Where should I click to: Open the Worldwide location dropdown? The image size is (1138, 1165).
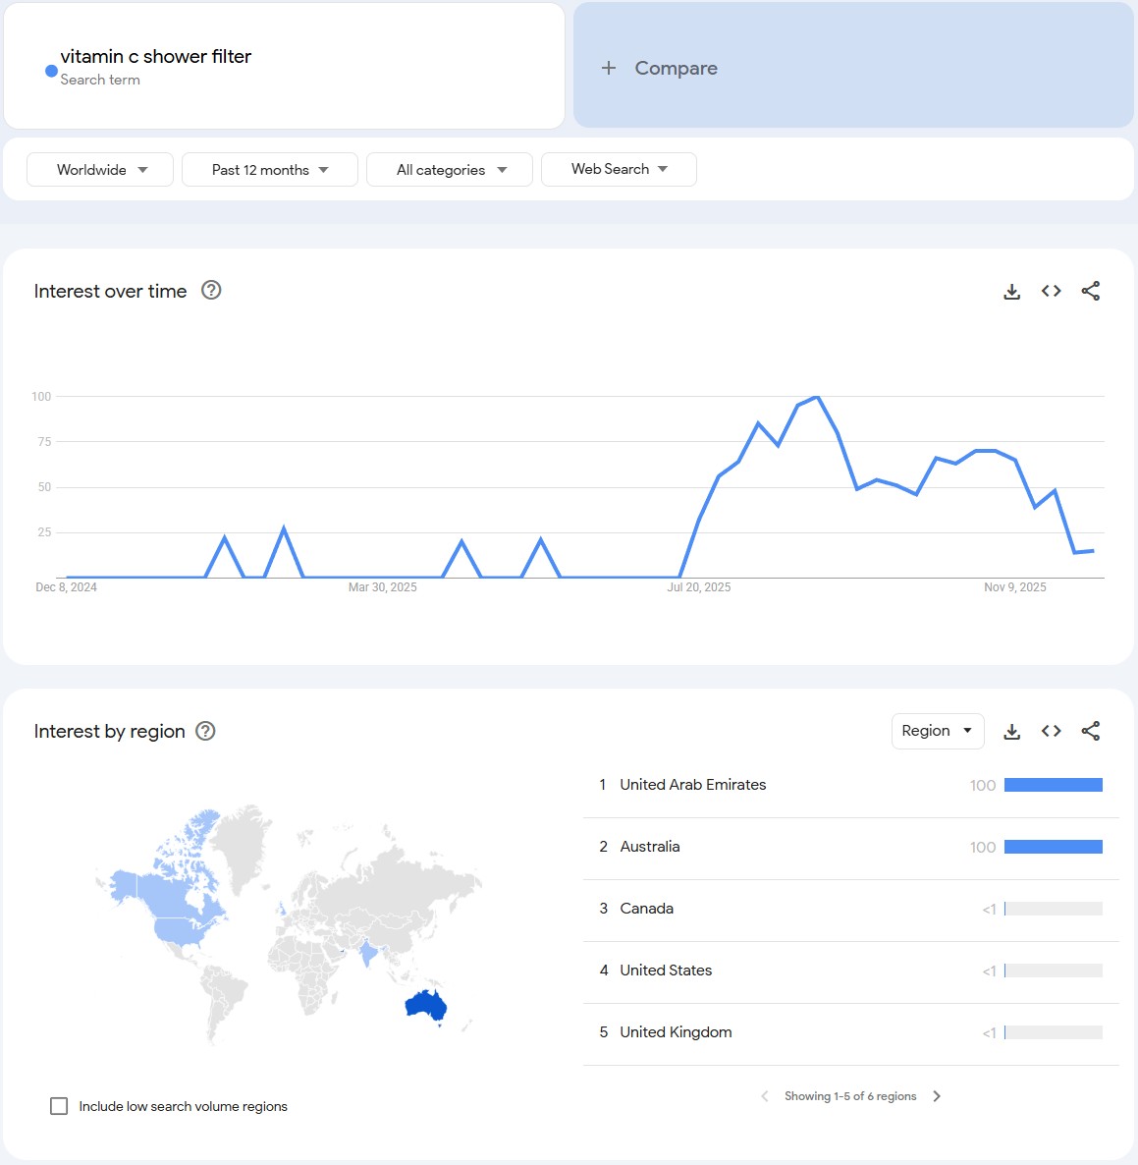point(100,170)
